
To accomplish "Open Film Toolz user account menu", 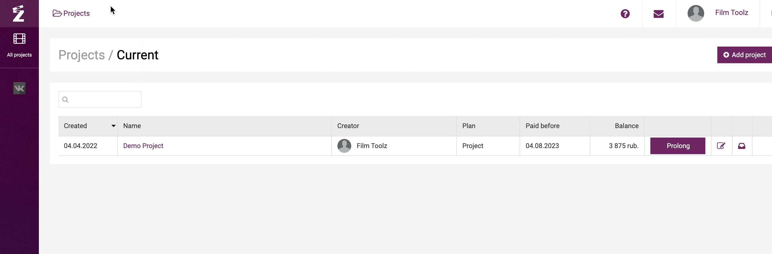I will tap(731, 12).
